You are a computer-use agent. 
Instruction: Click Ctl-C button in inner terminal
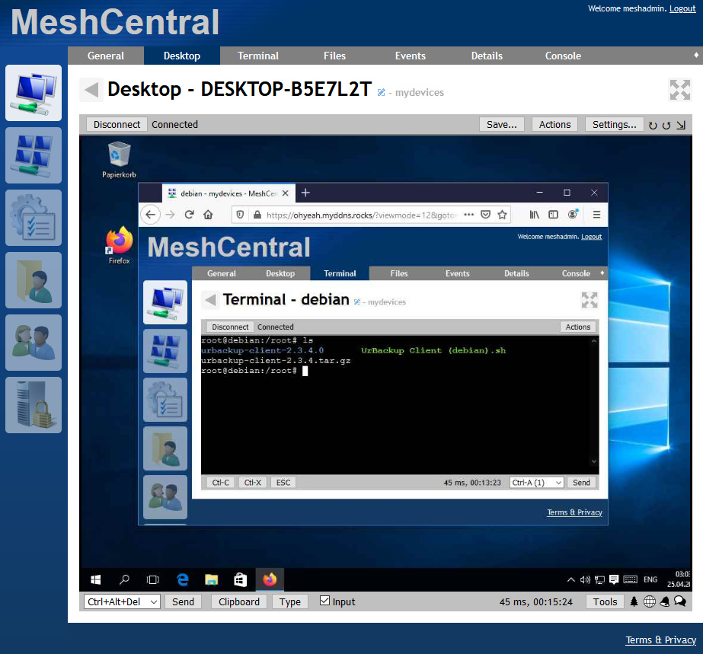tap(221, 483)
